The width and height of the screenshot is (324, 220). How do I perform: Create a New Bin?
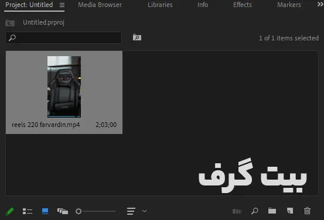(272, 211)
